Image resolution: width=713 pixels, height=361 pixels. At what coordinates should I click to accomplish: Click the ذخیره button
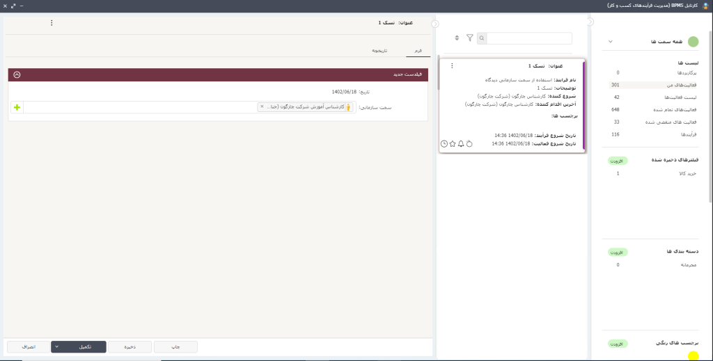(130, 346)
